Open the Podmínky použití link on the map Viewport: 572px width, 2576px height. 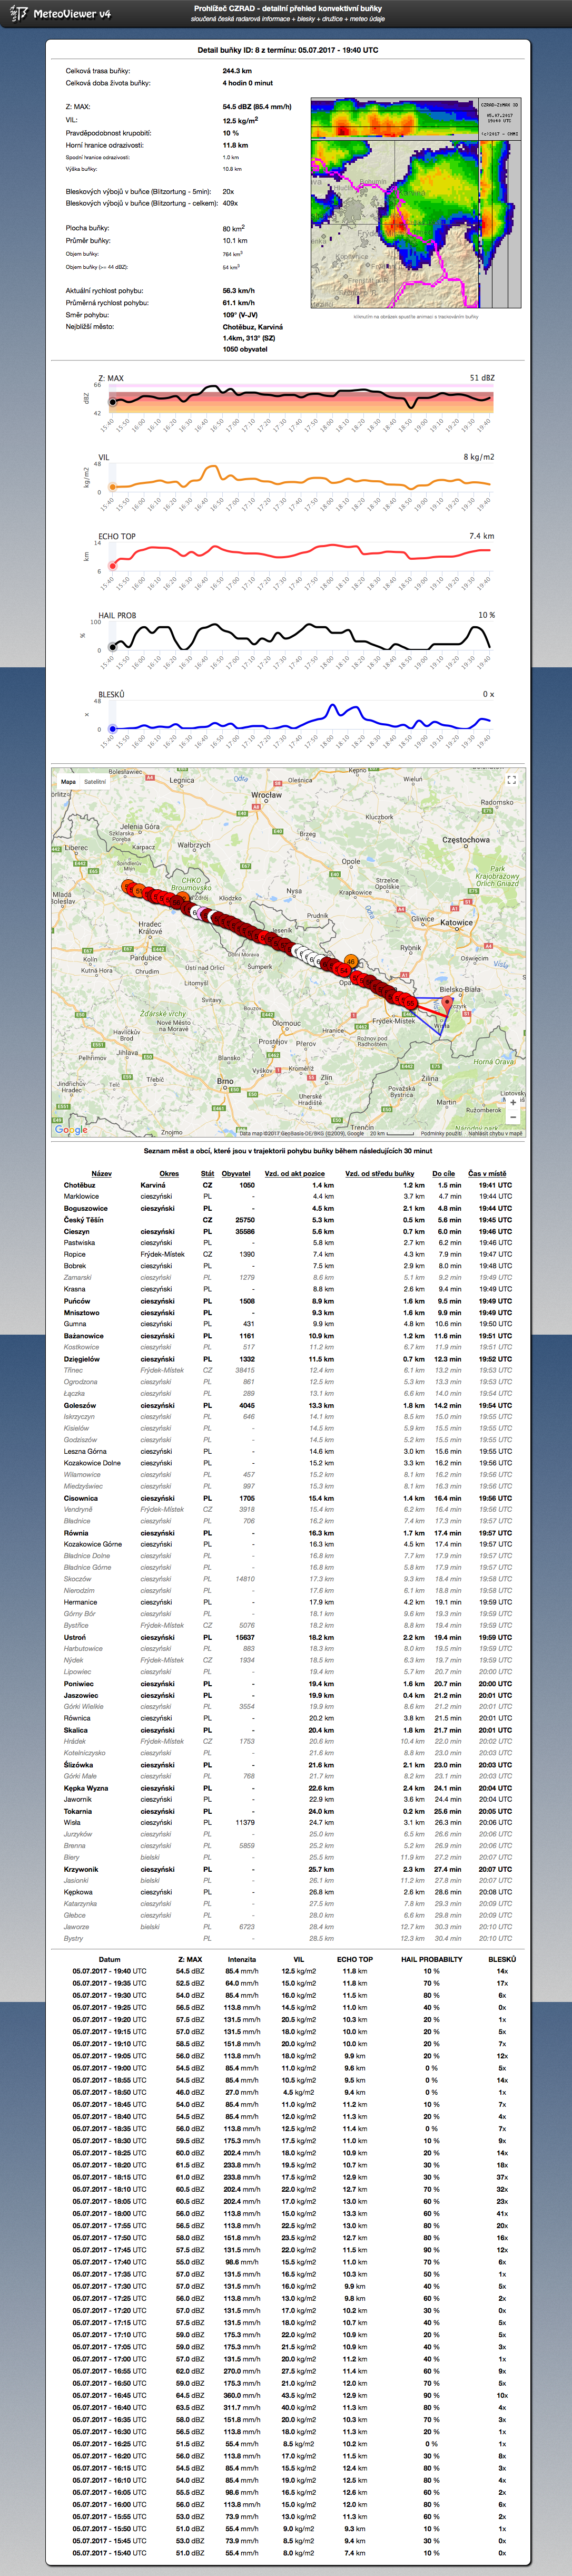(x=441, y=1134)
